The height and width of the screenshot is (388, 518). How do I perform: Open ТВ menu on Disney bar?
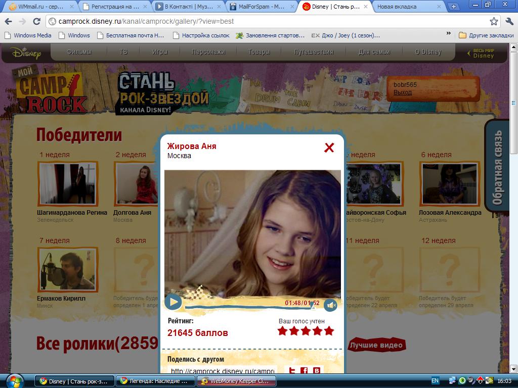point(123,52)
